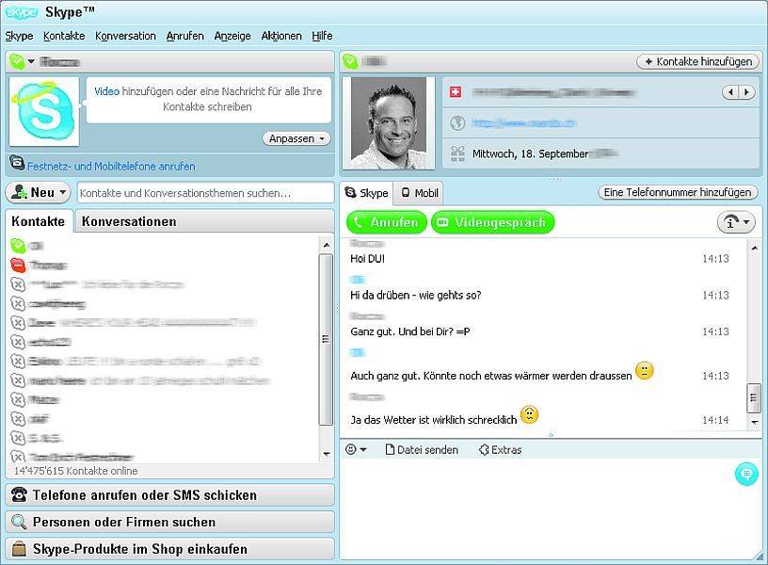Image resolution: width=768 pixels, height=565 pixels.
Task: Open the Kontakte menu
Action: [x=64, y=36]
